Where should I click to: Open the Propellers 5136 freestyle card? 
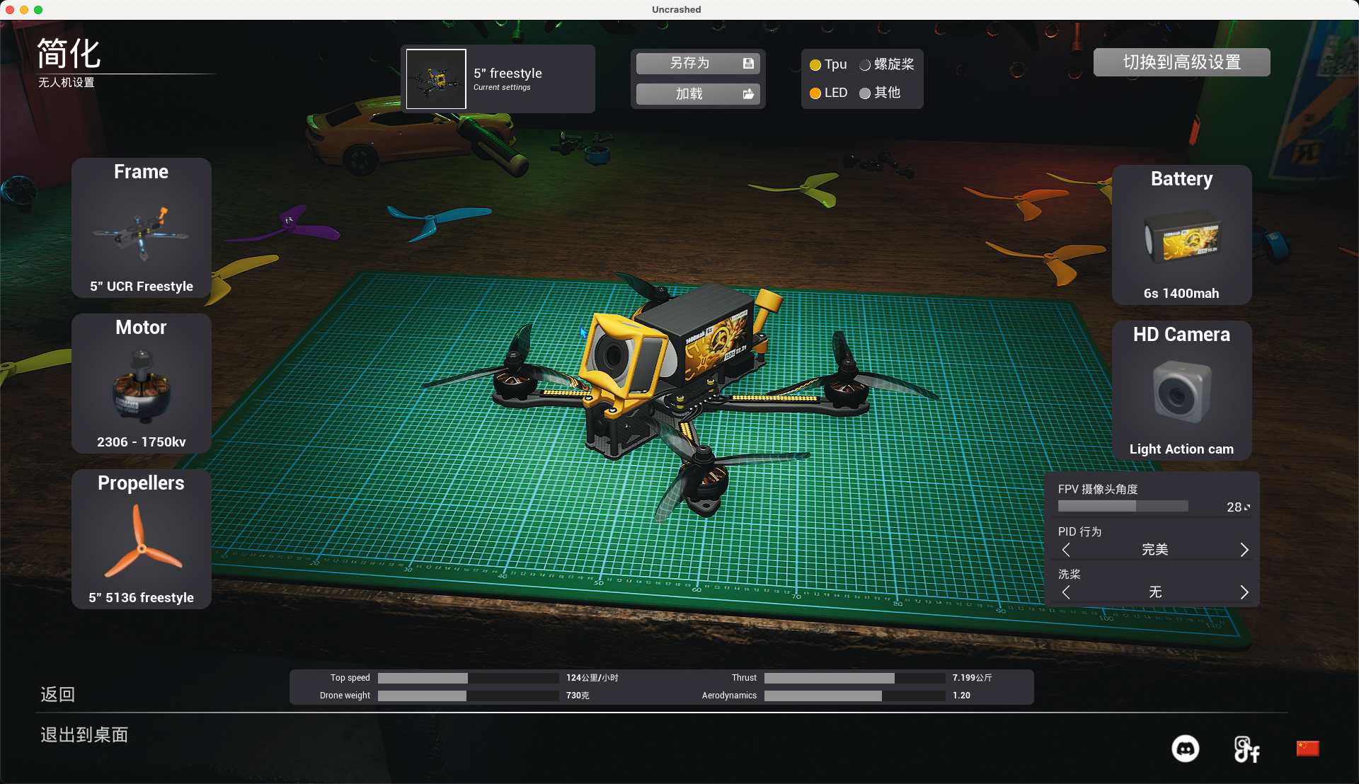point(141,539)
